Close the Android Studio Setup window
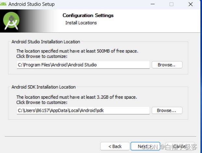The height and width of the screenshot is (153, 202). point(191,4)
